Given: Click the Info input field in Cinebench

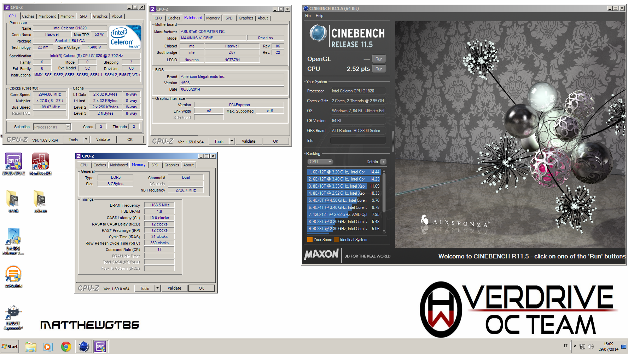Looking at the screenshot, I should (358, 141).
